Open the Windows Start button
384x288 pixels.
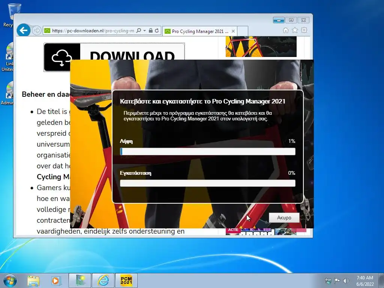pos(10,280)
